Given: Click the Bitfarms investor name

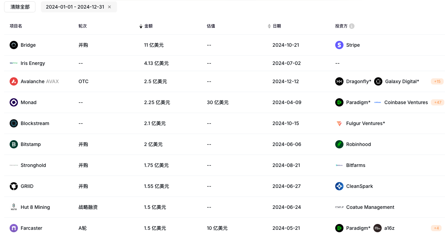Looking at the screenshot, I should [356, 165].
